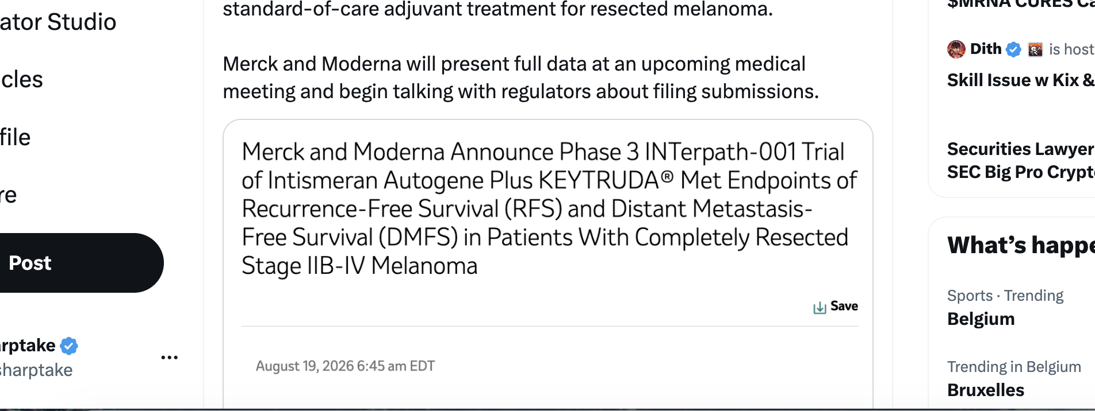Click the tweet text about Merck and Moderna
1095x411 pixels.
click(x=520, y=77)
